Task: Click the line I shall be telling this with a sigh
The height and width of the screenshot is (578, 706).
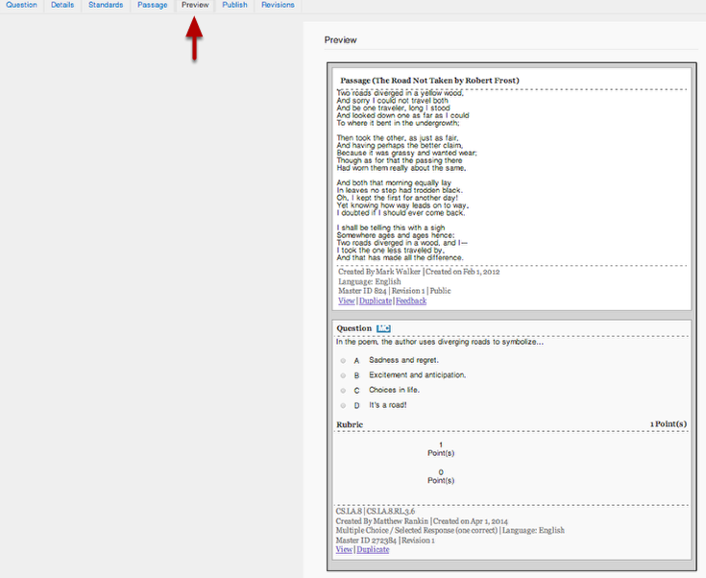Action: pos(391,228)
